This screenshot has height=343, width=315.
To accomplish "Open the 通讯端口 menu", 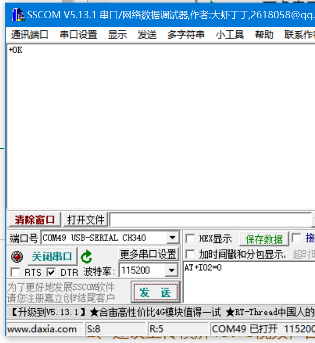I will [30, 35].
